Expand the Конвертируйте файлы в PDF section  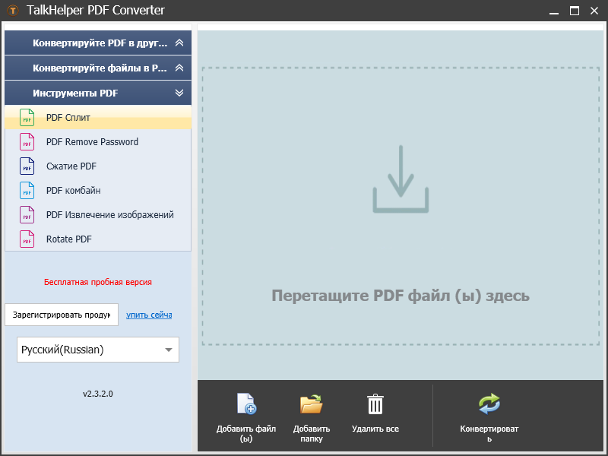click(x=97, y=68)
